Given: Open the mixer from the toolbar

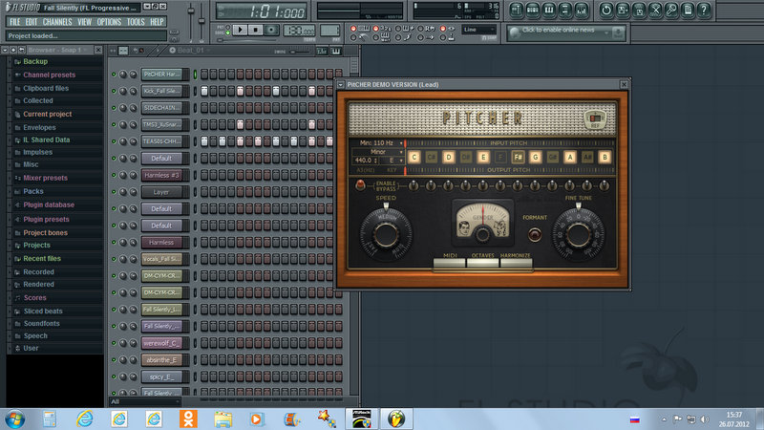Looking at the screenshot, I should click(x=582, y=10).
